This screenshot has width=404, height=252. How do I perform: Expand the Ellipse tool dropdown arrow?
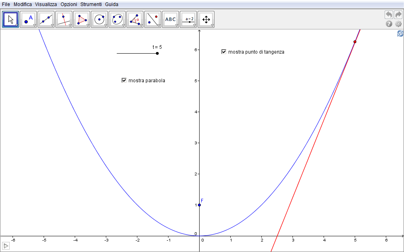123,25
